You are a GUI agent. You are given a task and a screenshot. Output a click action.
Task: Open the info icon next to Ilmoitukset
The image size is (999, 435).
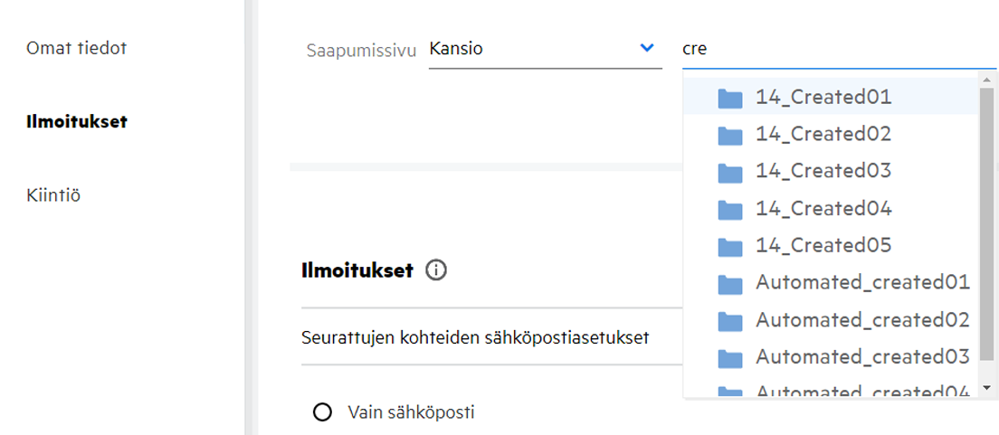(436, 270)
